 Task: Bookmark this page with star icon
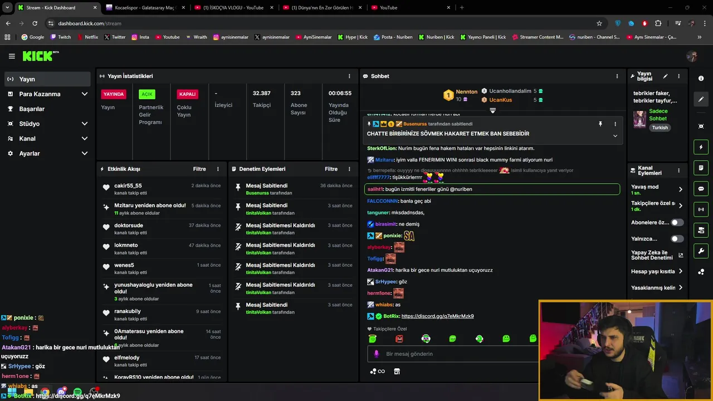tap(599, 23)
